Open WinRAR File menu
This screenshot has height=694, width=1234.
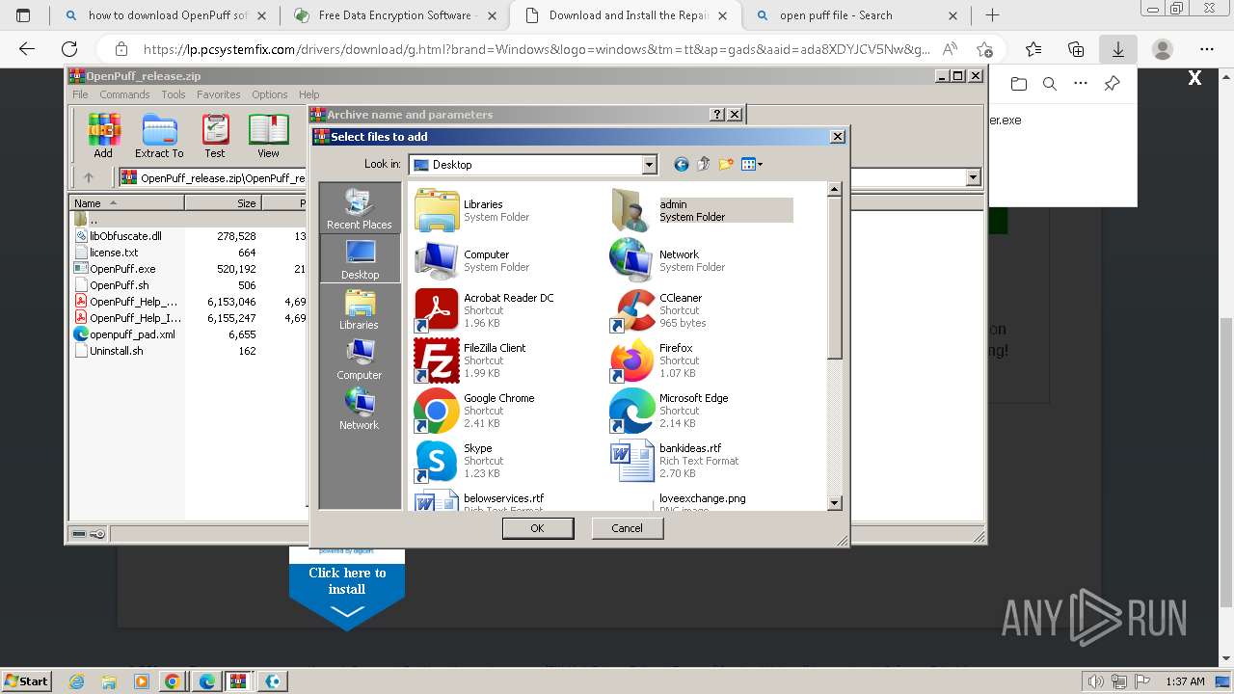pyautogui.click(x=80, y=94)
